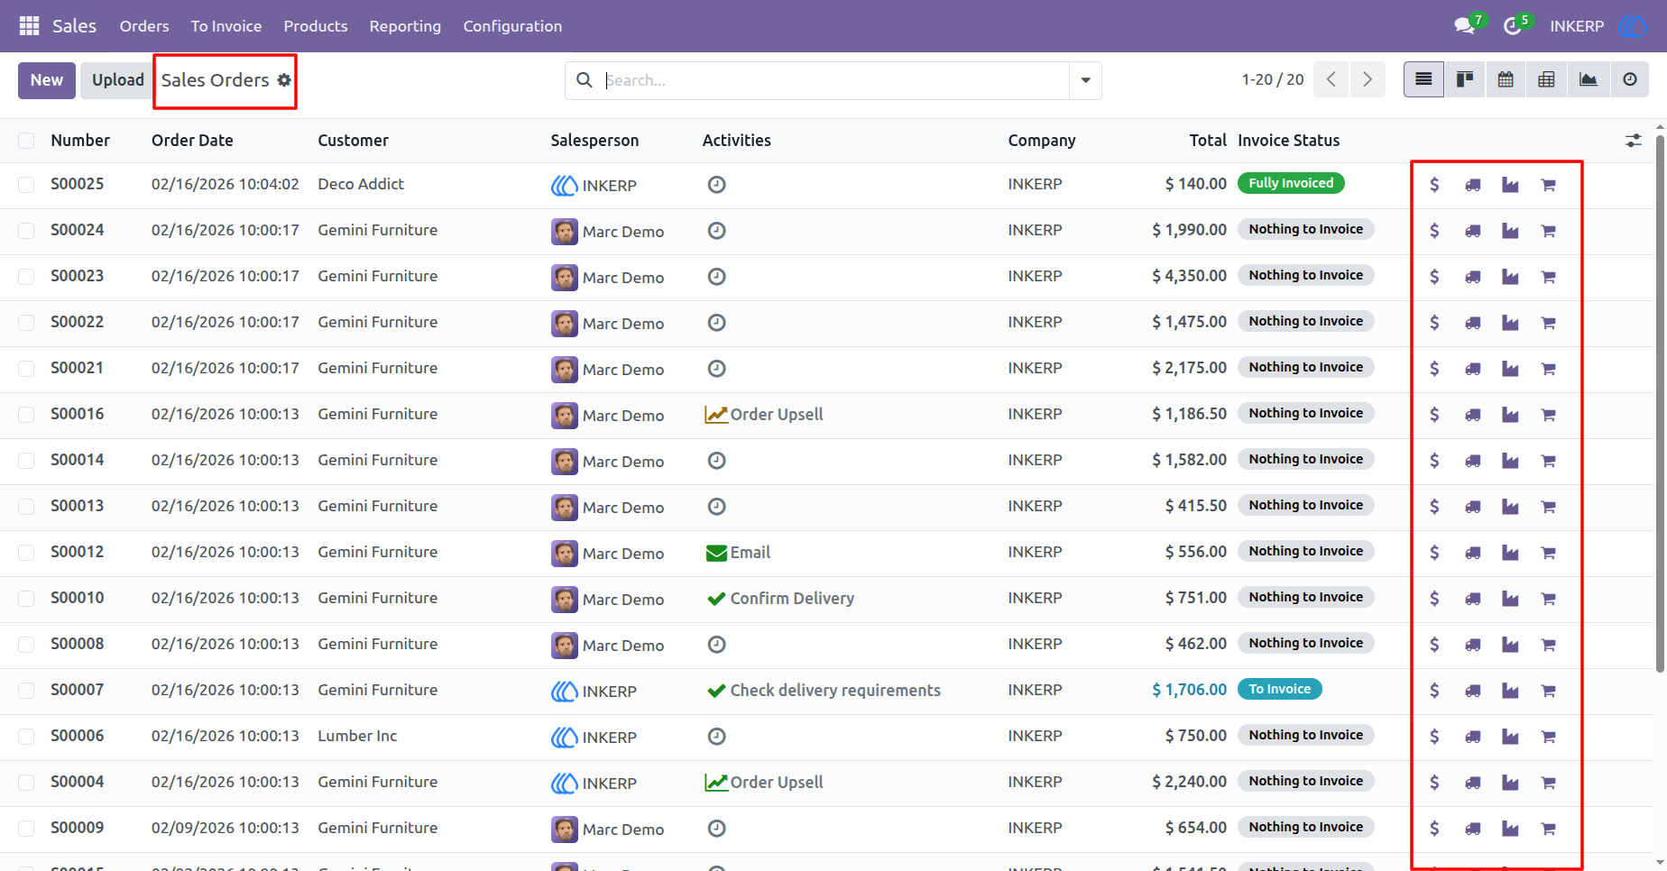Click the dollar icon for order S00025
This screenshot has width=1667, height=871.
1434,185
